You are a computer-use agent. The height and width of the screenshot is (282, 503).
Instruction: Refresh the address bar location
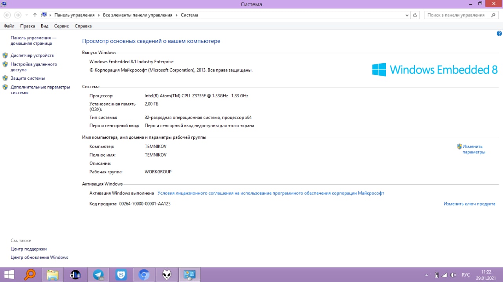coord(415,15)
